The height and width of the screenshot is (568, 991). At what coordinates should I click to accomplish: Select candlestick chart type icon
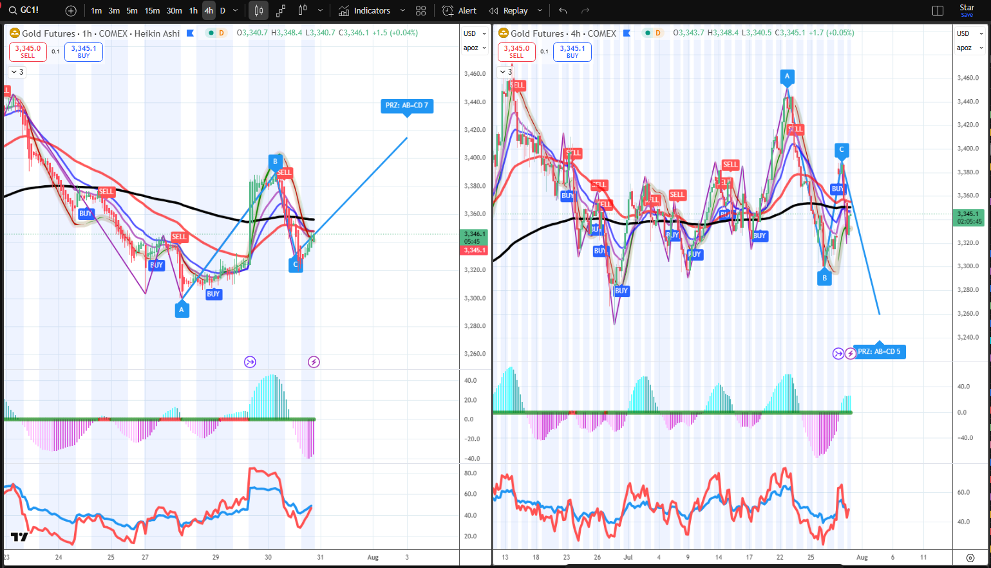pyautogui.click(x=258, y=11)
